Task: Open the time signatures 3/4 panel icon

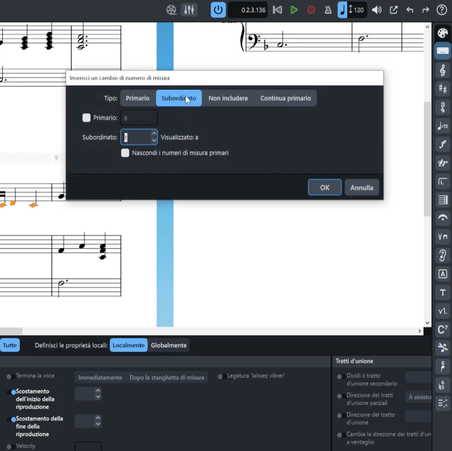Action: click(x=442, y=107)
